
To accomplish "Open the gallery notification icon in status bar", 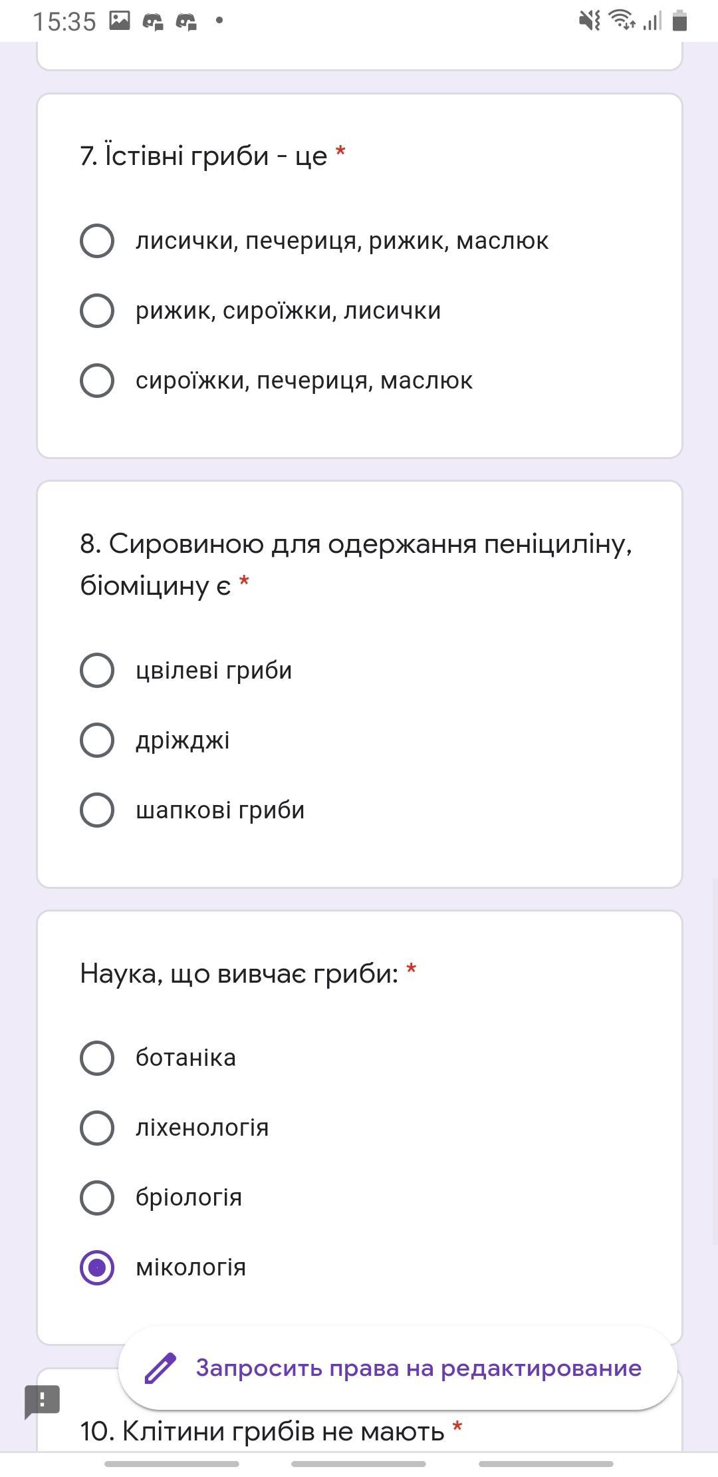I will pyautogui.click(x=120, y=21).
